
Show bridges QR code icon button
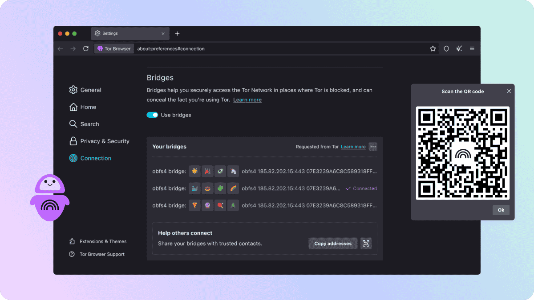point(366,243)
